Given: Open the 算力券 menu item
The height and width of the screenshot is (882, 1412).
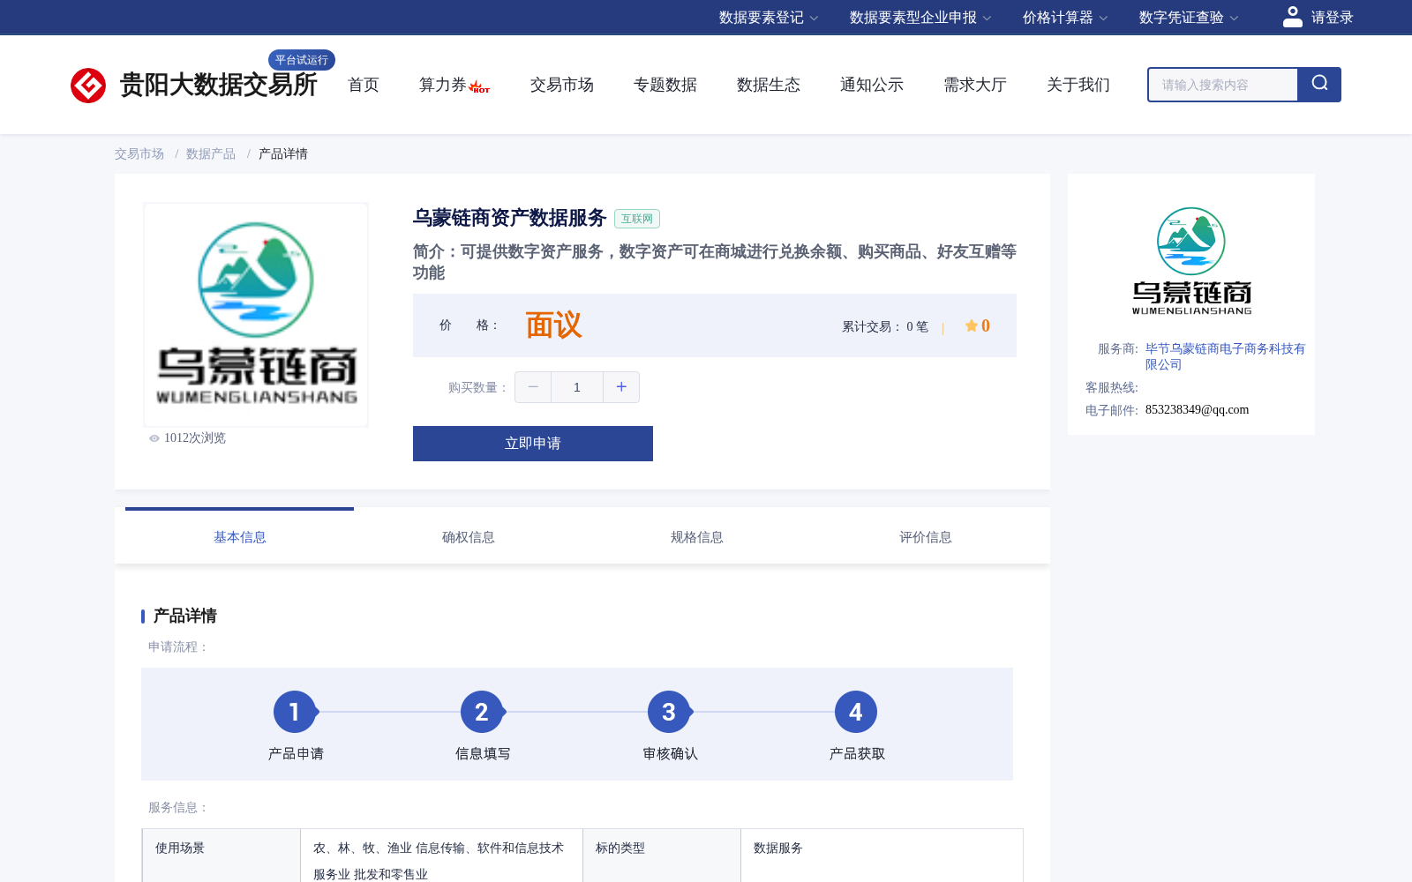Looking at the screenshot, I should [443, 85].
